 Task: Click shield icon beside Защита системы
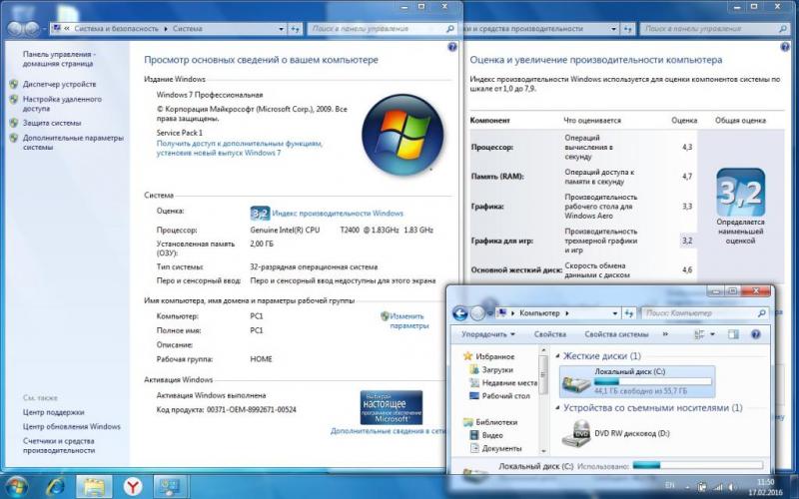point(14,123)
